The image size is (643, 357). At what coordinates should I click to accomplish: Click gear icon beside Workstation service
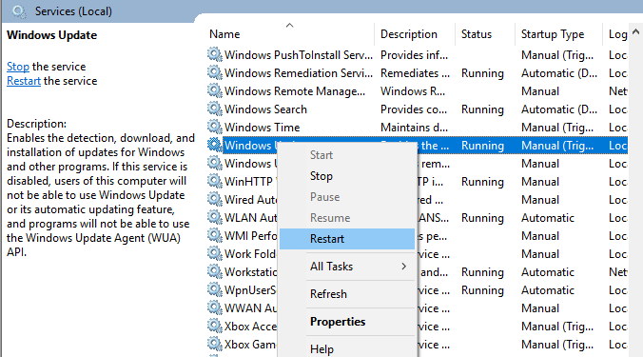click(x=214, y=271)
